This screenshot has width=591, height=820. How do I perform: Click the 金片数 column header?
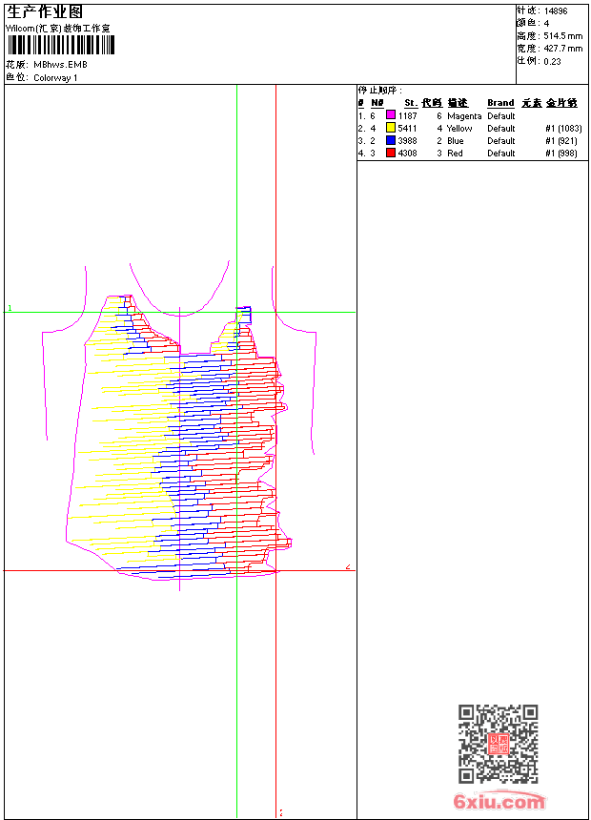pos(561,103)
